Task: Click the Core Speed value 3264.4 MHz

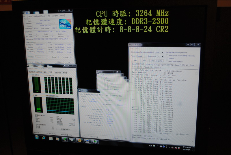Action: tap(40, 45)
